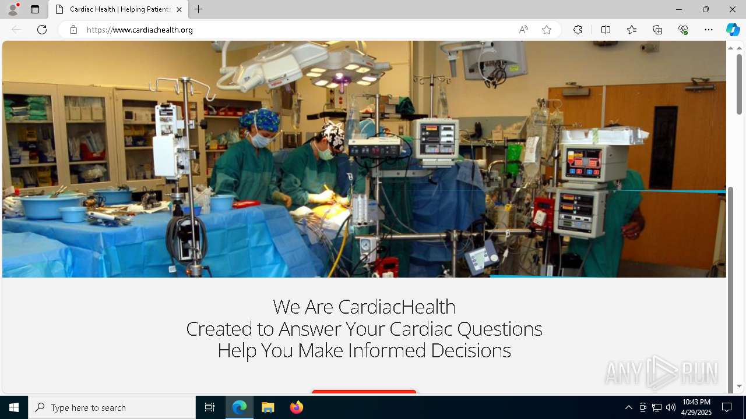Add this page to favorites
This screenshot has width=746, height=419.
[547, 30]
